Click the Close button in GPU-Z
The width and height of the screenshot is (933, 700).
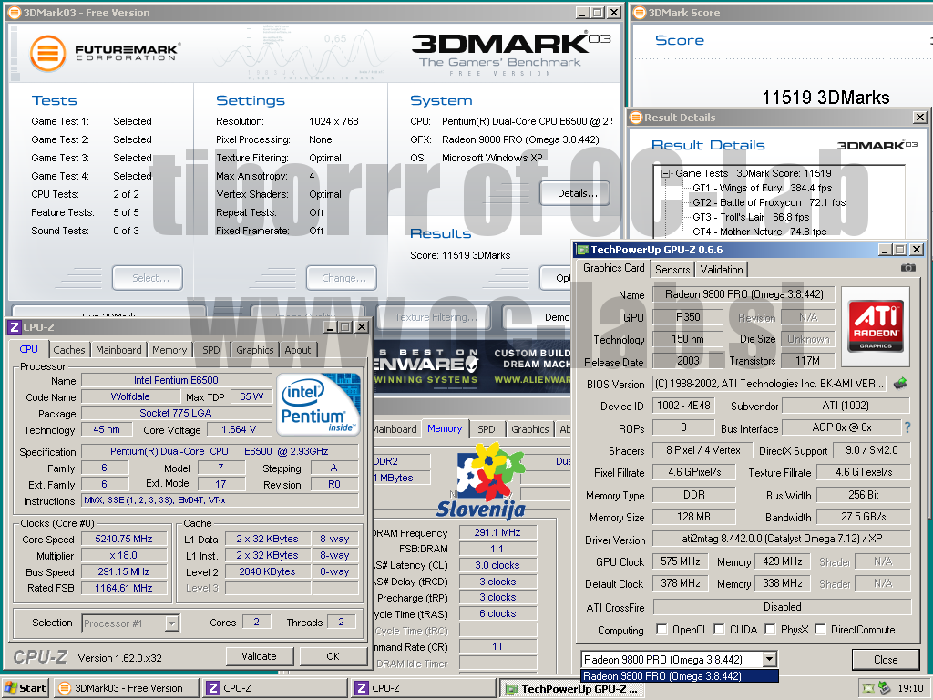[x=886, y=660]
